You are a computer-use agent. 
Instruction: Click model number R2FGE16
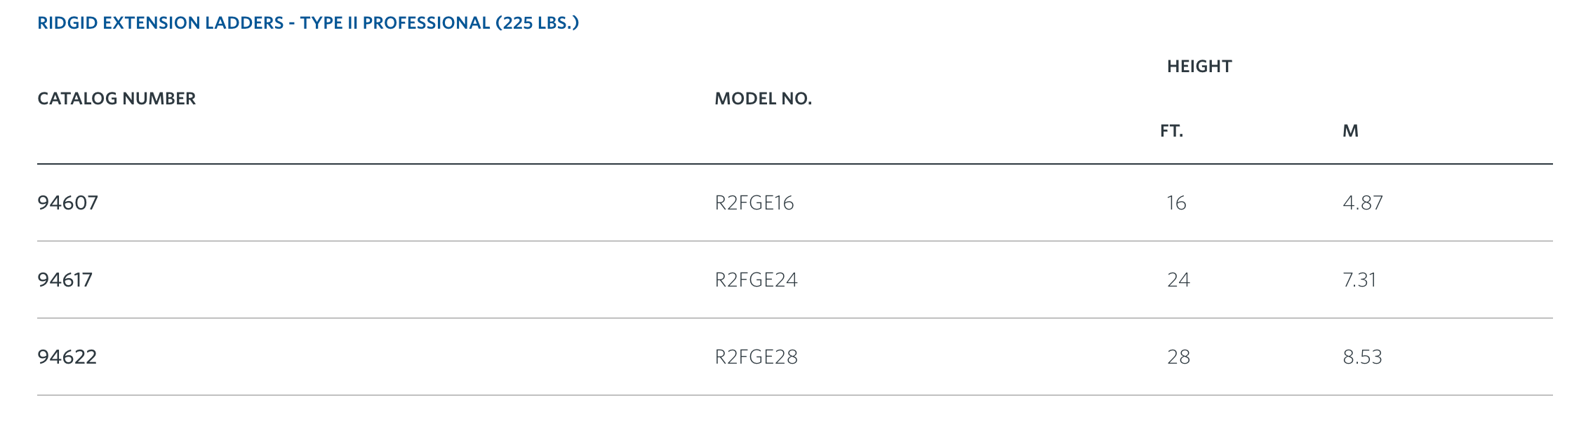point(754,203)
